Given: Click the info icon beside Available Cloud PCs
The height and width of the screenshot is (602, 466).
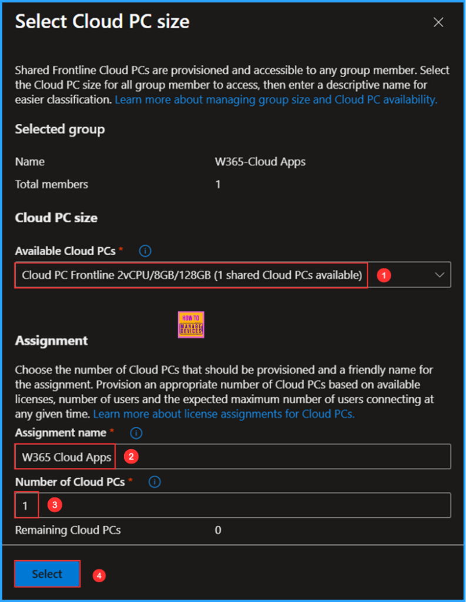Looking at the screenshot, I should coord(145,251).
